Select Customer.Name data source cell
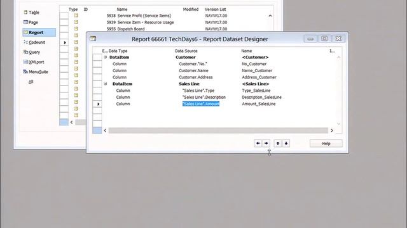407x228 pixels. 193,70
